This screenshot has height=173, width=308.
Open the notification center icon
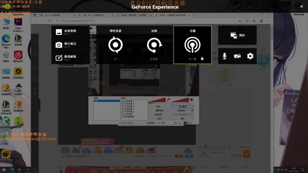(303, 170)
